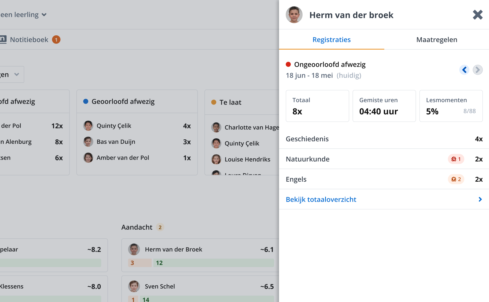Expand the leerling dropdown chevron
Viewport: 489px width, 302px height.
pos(44,15)
